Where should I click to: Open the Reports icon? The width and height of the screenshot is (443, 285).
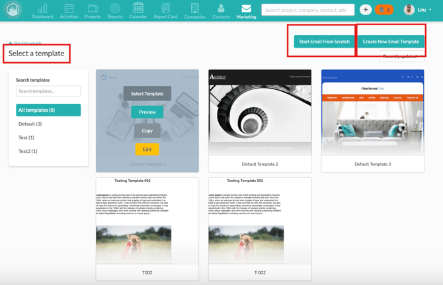(x=115, y=11)
